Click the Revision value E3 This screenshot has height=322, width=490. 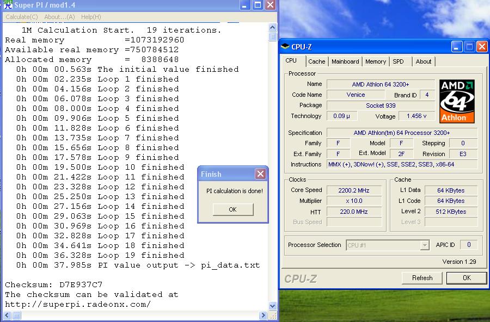[463, 154]
